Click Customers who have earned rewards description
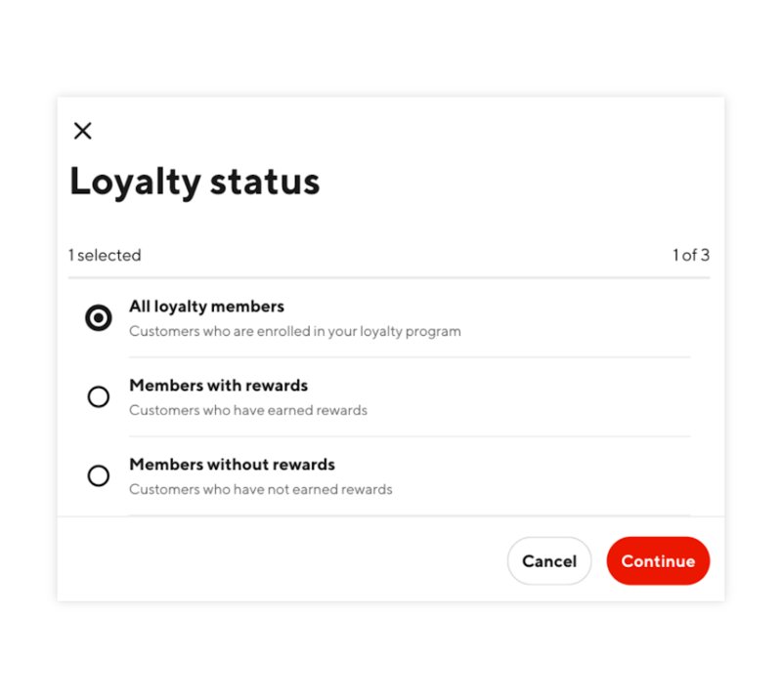Screen dimensions: 782x698 pyautogui.click(x=248, y=410)
